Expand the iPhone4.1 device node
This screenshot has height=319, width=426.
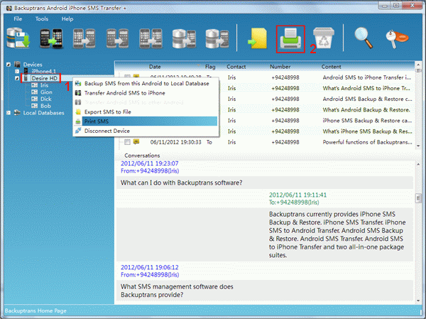(17, 72)
